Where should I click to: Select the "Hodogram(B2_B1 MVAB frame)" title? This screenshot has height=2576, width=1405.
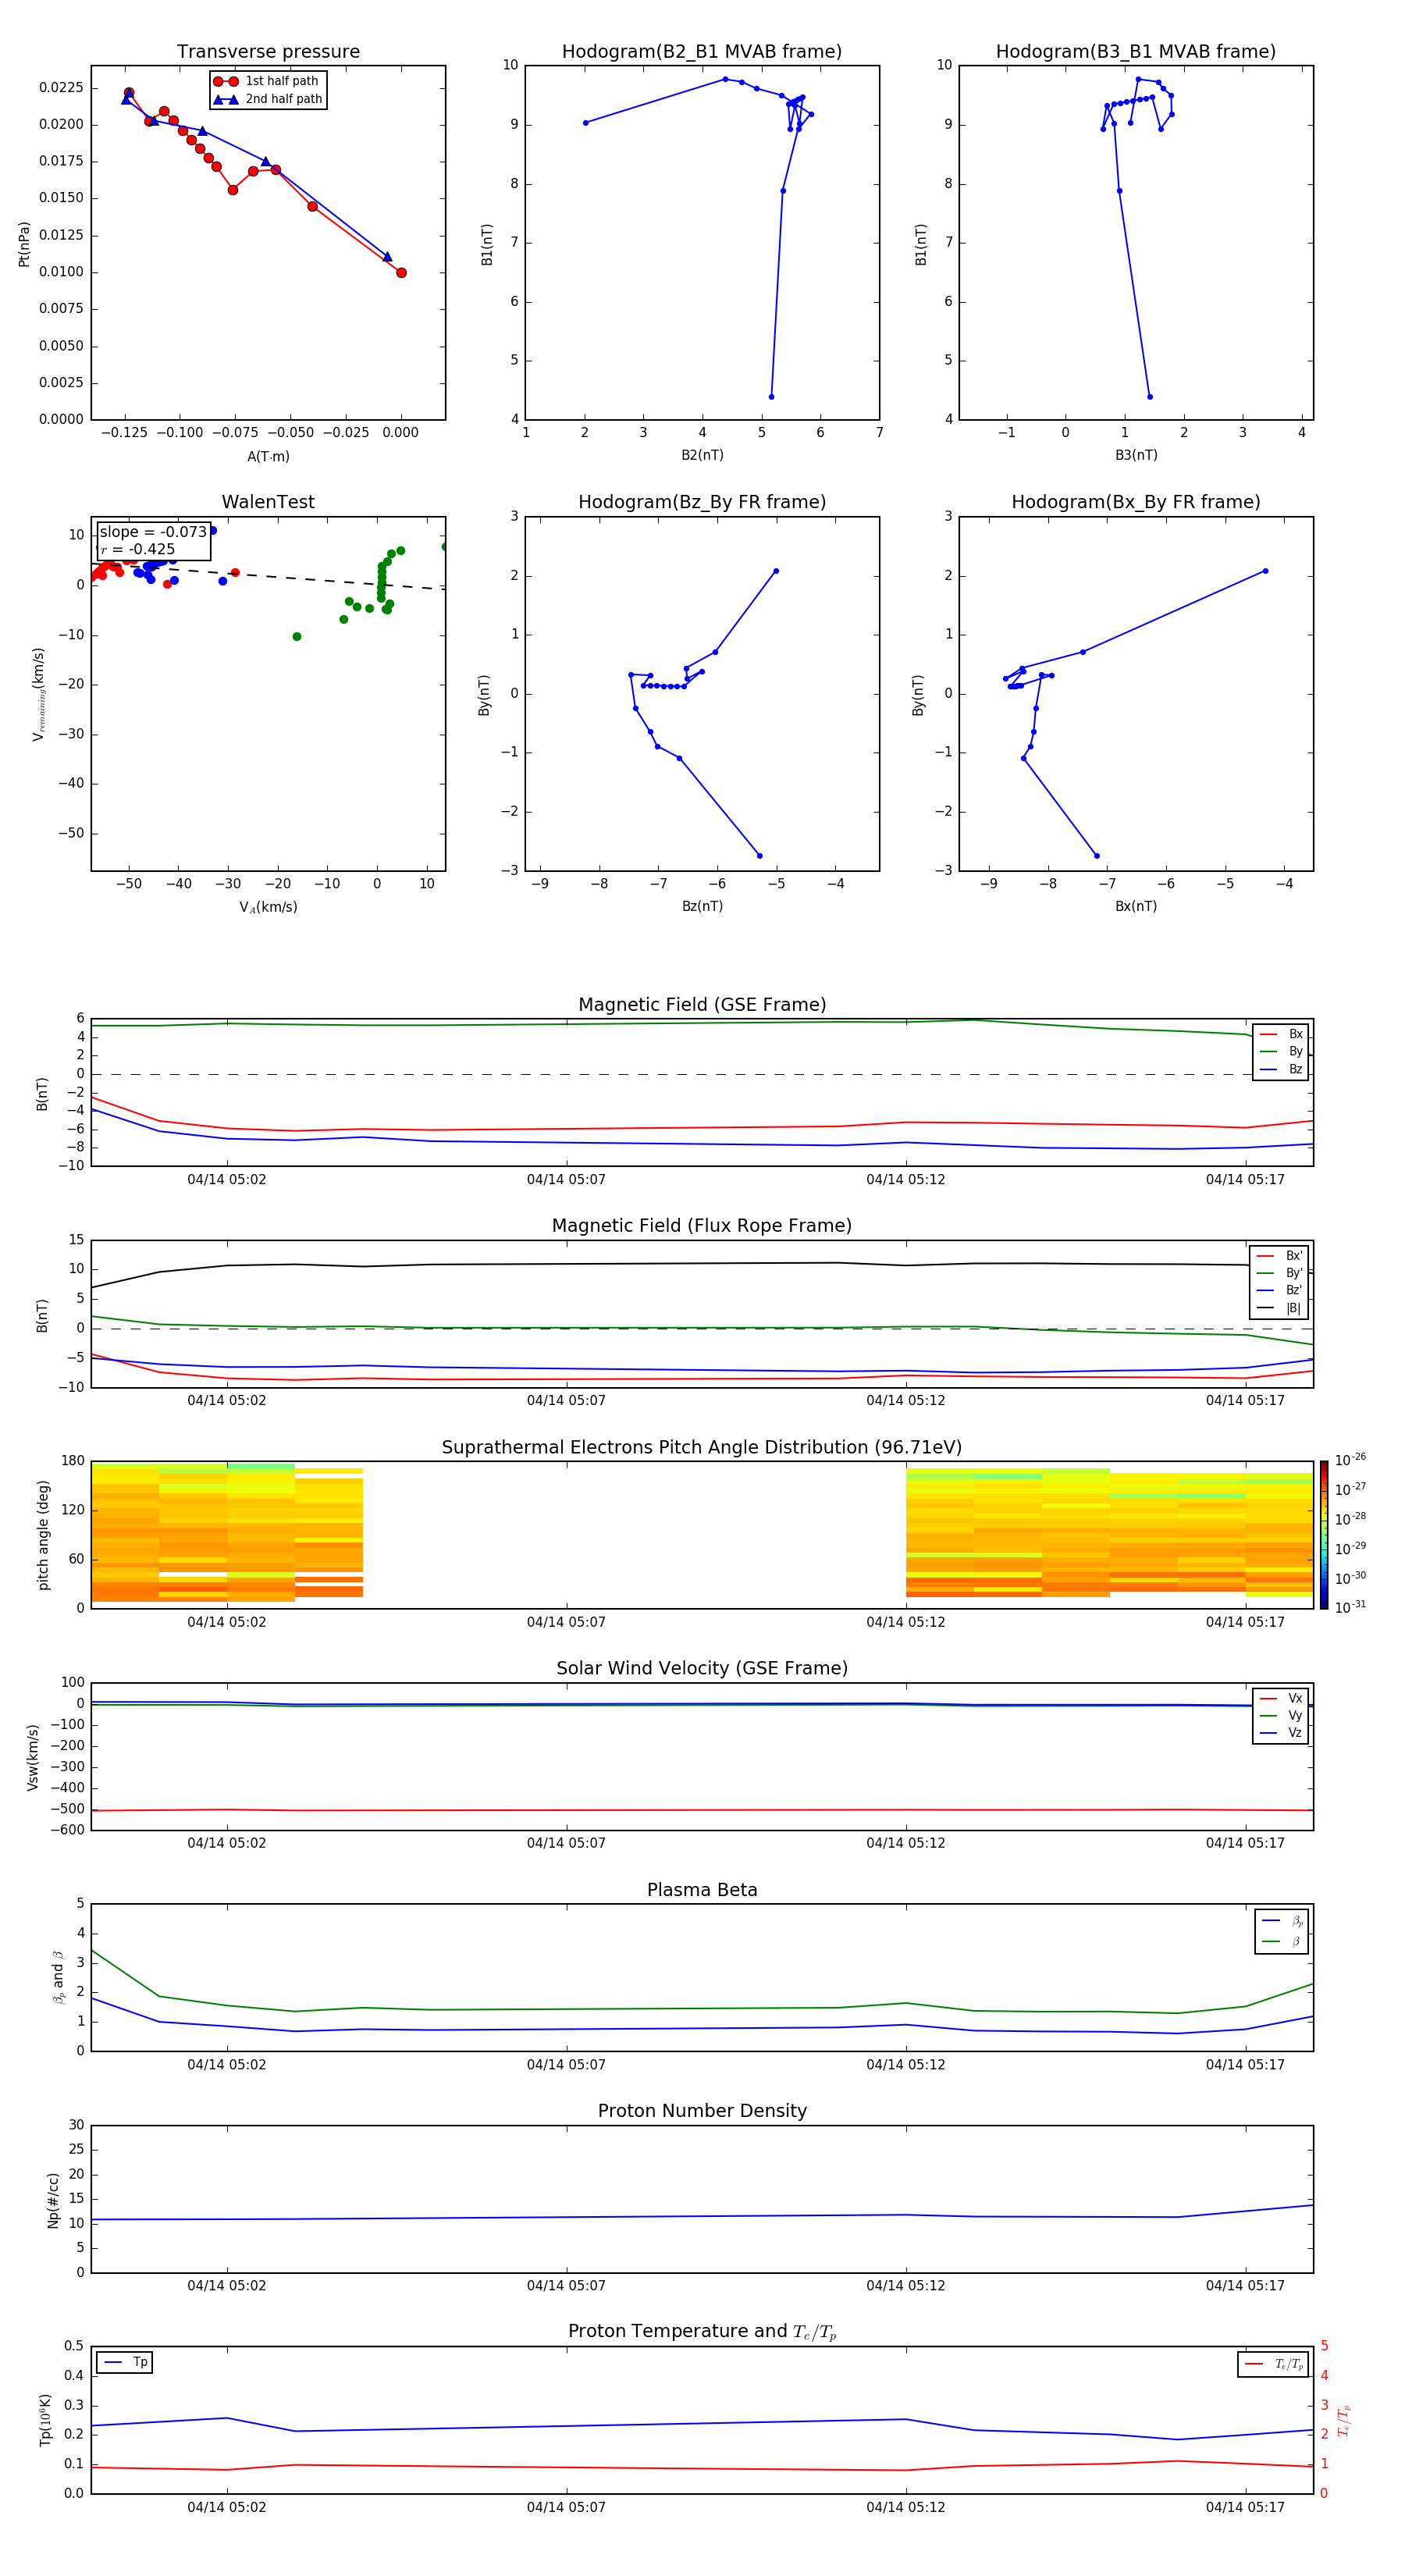click(x=702, y=52)
